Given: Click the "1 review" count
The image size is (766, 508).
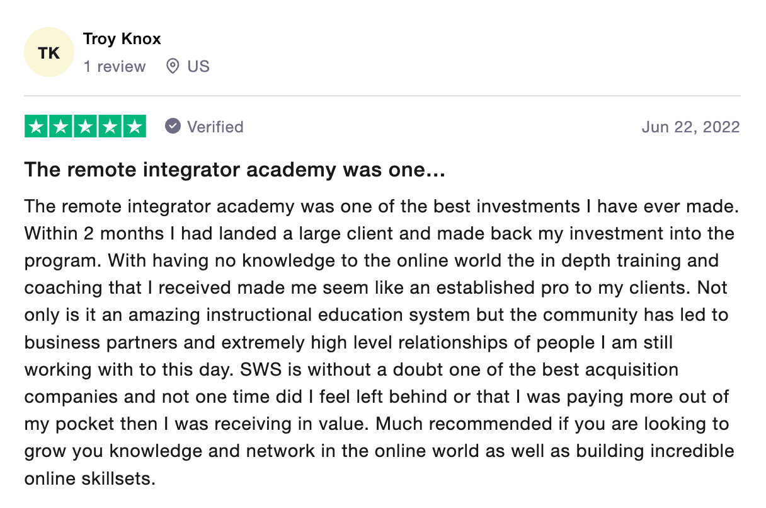Looking at the screenshot, I should pyautogui.click(x=114, y=66).
